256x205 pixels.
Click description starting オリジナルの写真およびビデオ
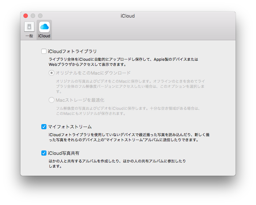[x=130, y=86]
